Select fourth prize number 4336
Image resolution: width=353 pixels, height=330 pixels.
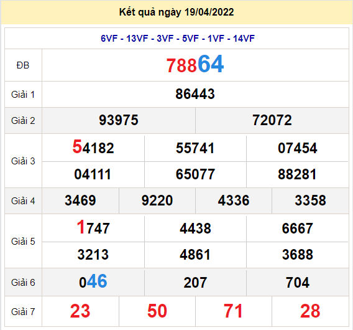[234, 200]
